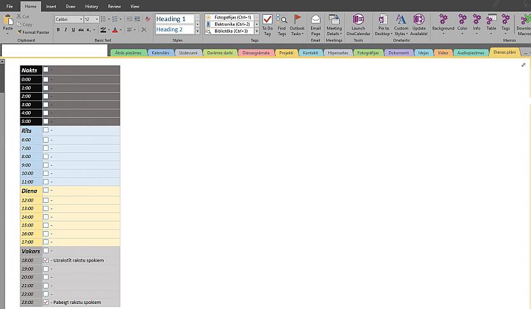Check the 12:00 row checkbox
Viewport: 531px width, 309px height.
pos(45,200)
